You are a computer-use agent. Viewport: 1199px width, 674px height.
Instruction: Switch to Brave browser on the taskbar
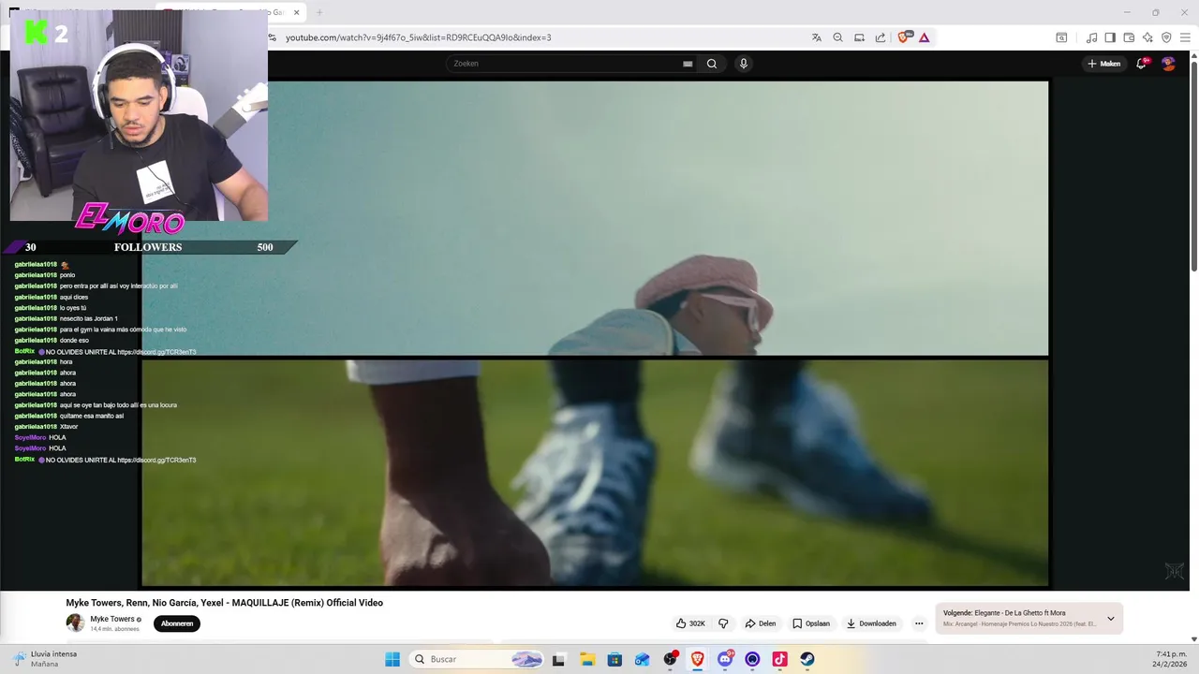[698, 659]
